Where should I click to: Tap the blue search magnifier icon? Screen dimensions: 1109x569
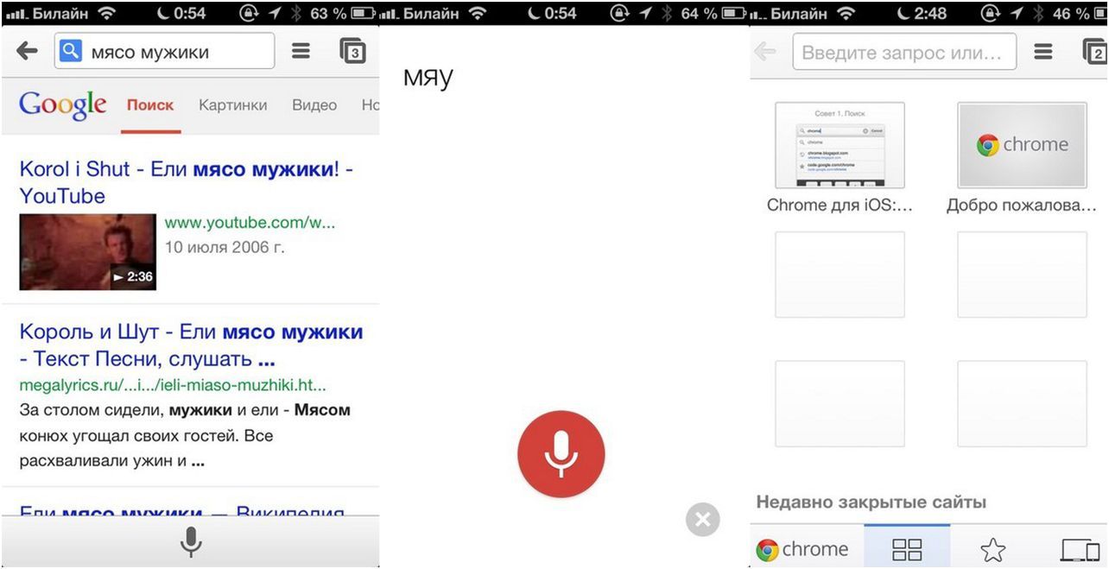[70, 52]
